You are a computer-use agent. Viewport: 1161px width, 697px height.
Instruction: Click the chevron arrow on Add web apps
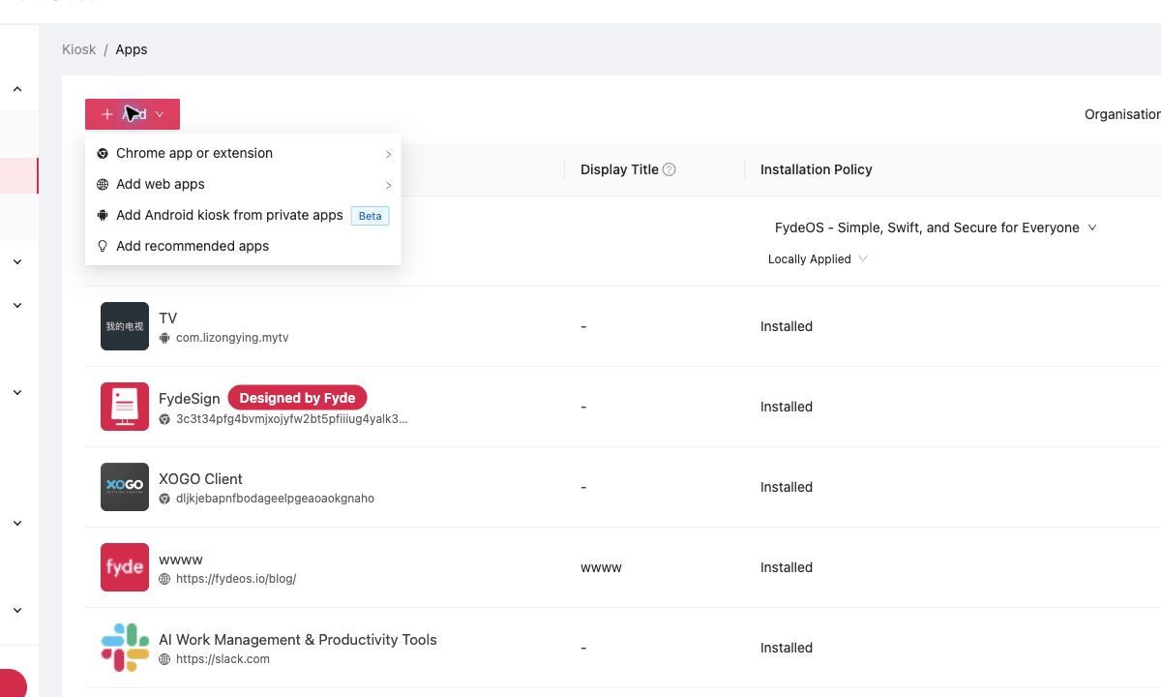[388, 185]
